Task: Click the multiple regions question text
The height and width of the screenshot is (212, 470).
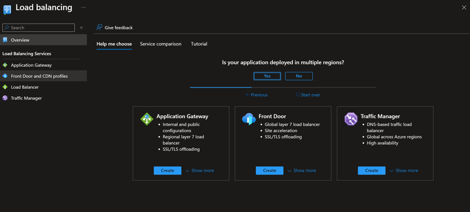Action: point(283,62)
